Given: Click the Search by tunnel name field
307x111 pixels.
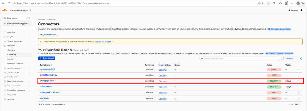Looking at the screenshot, I should [x=240, y=58].
